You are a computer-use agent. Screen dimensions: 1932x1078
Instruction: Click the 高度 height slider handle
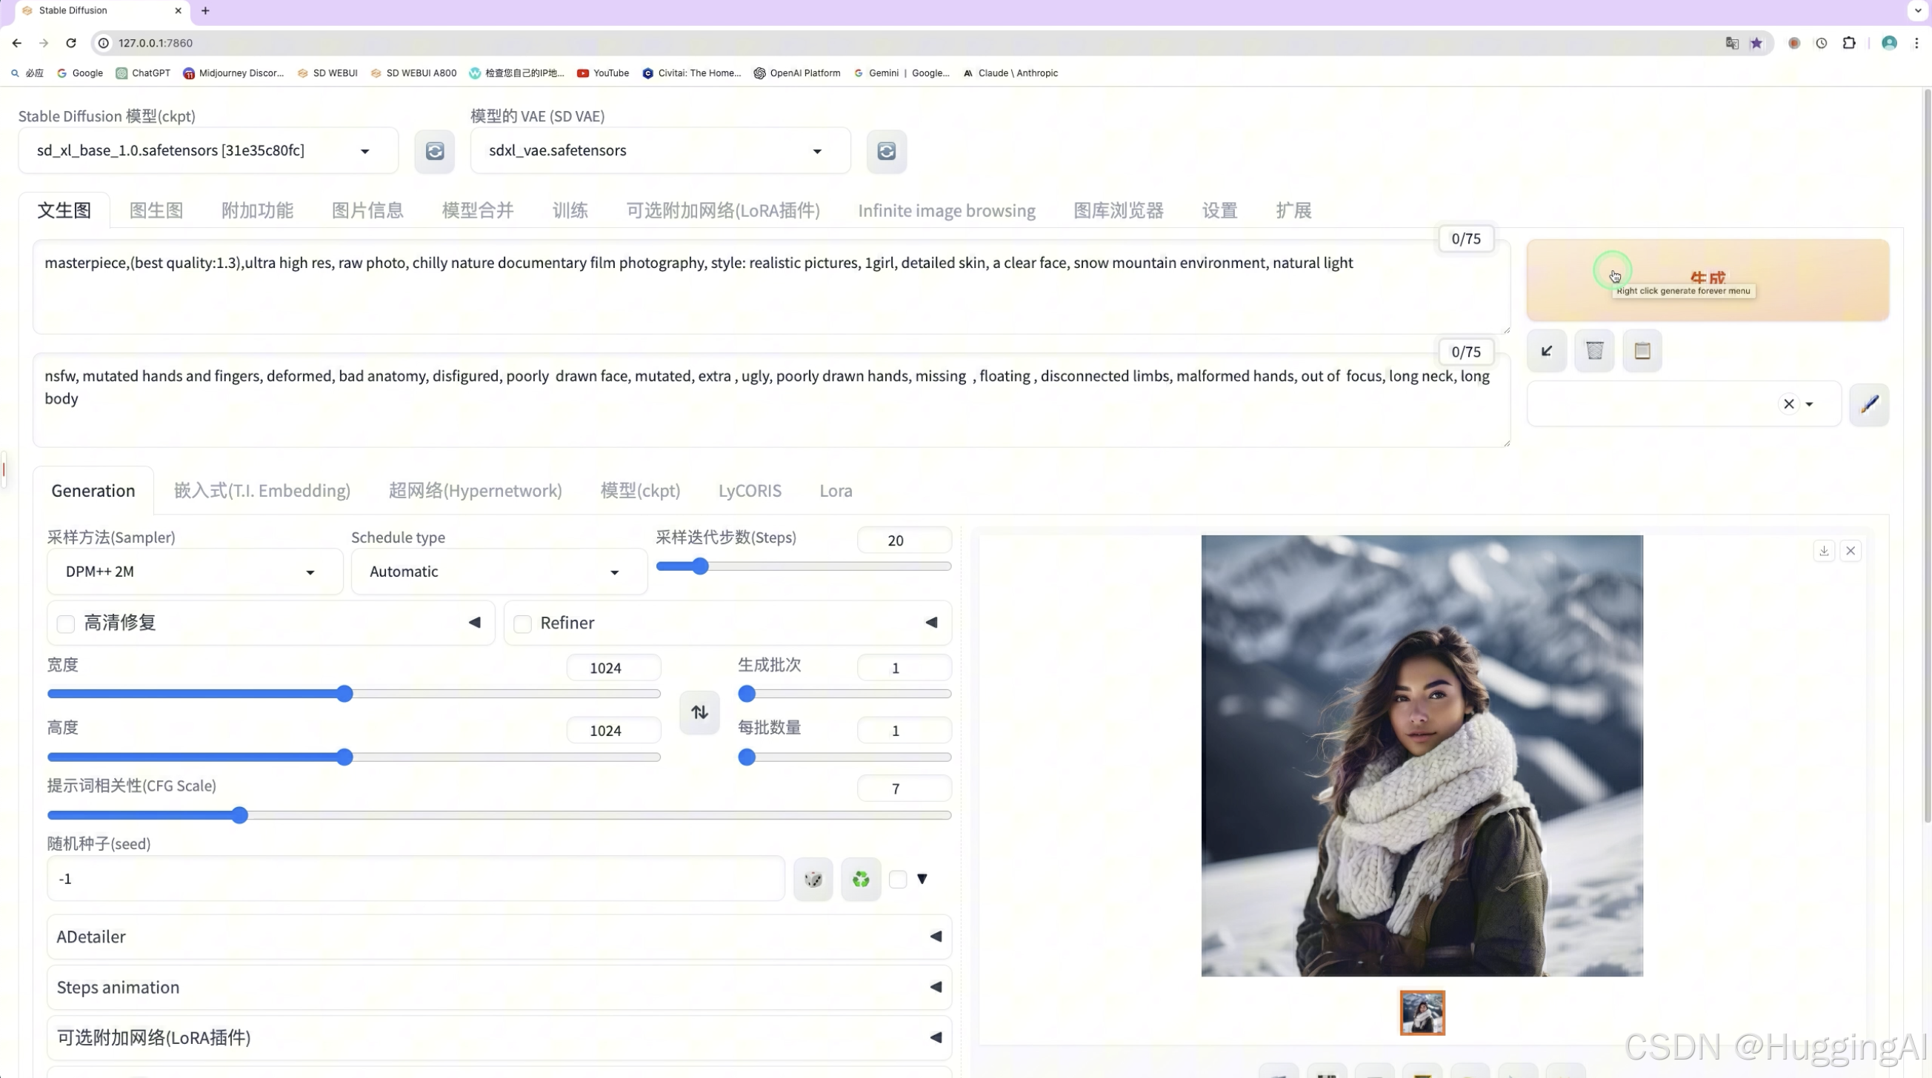point(344,757)
